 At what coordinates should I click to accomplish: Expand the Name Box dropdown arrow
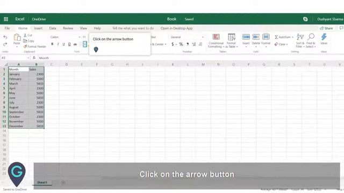coord(28,58)
